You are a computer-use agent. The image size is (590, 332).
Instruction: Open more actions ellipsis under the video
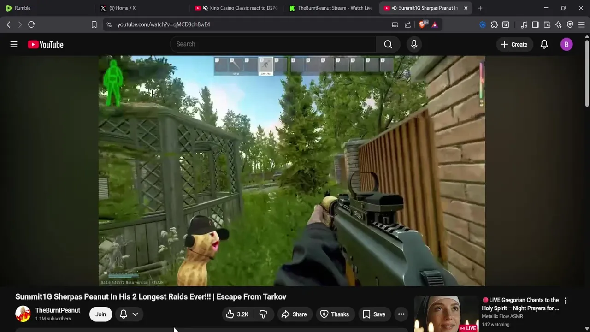click(401, 314)
